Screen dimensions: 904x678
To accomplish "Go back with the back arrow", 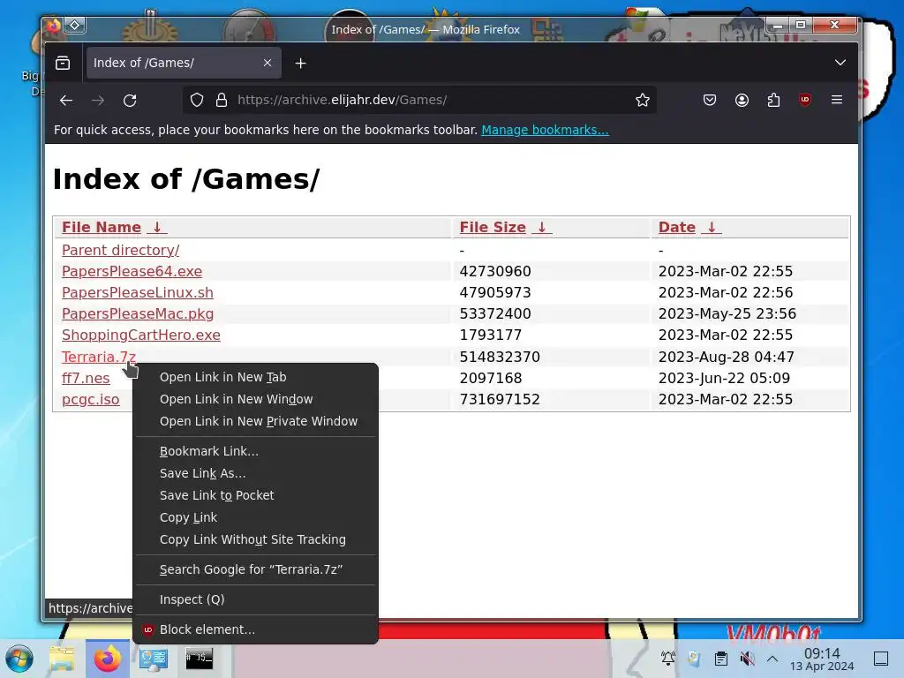I will coord(66,101).
